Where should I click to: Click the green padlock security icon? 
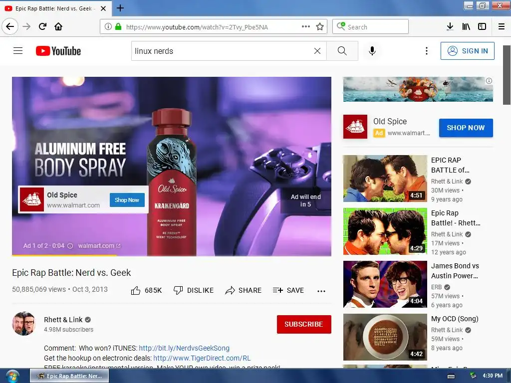(118, 27)
